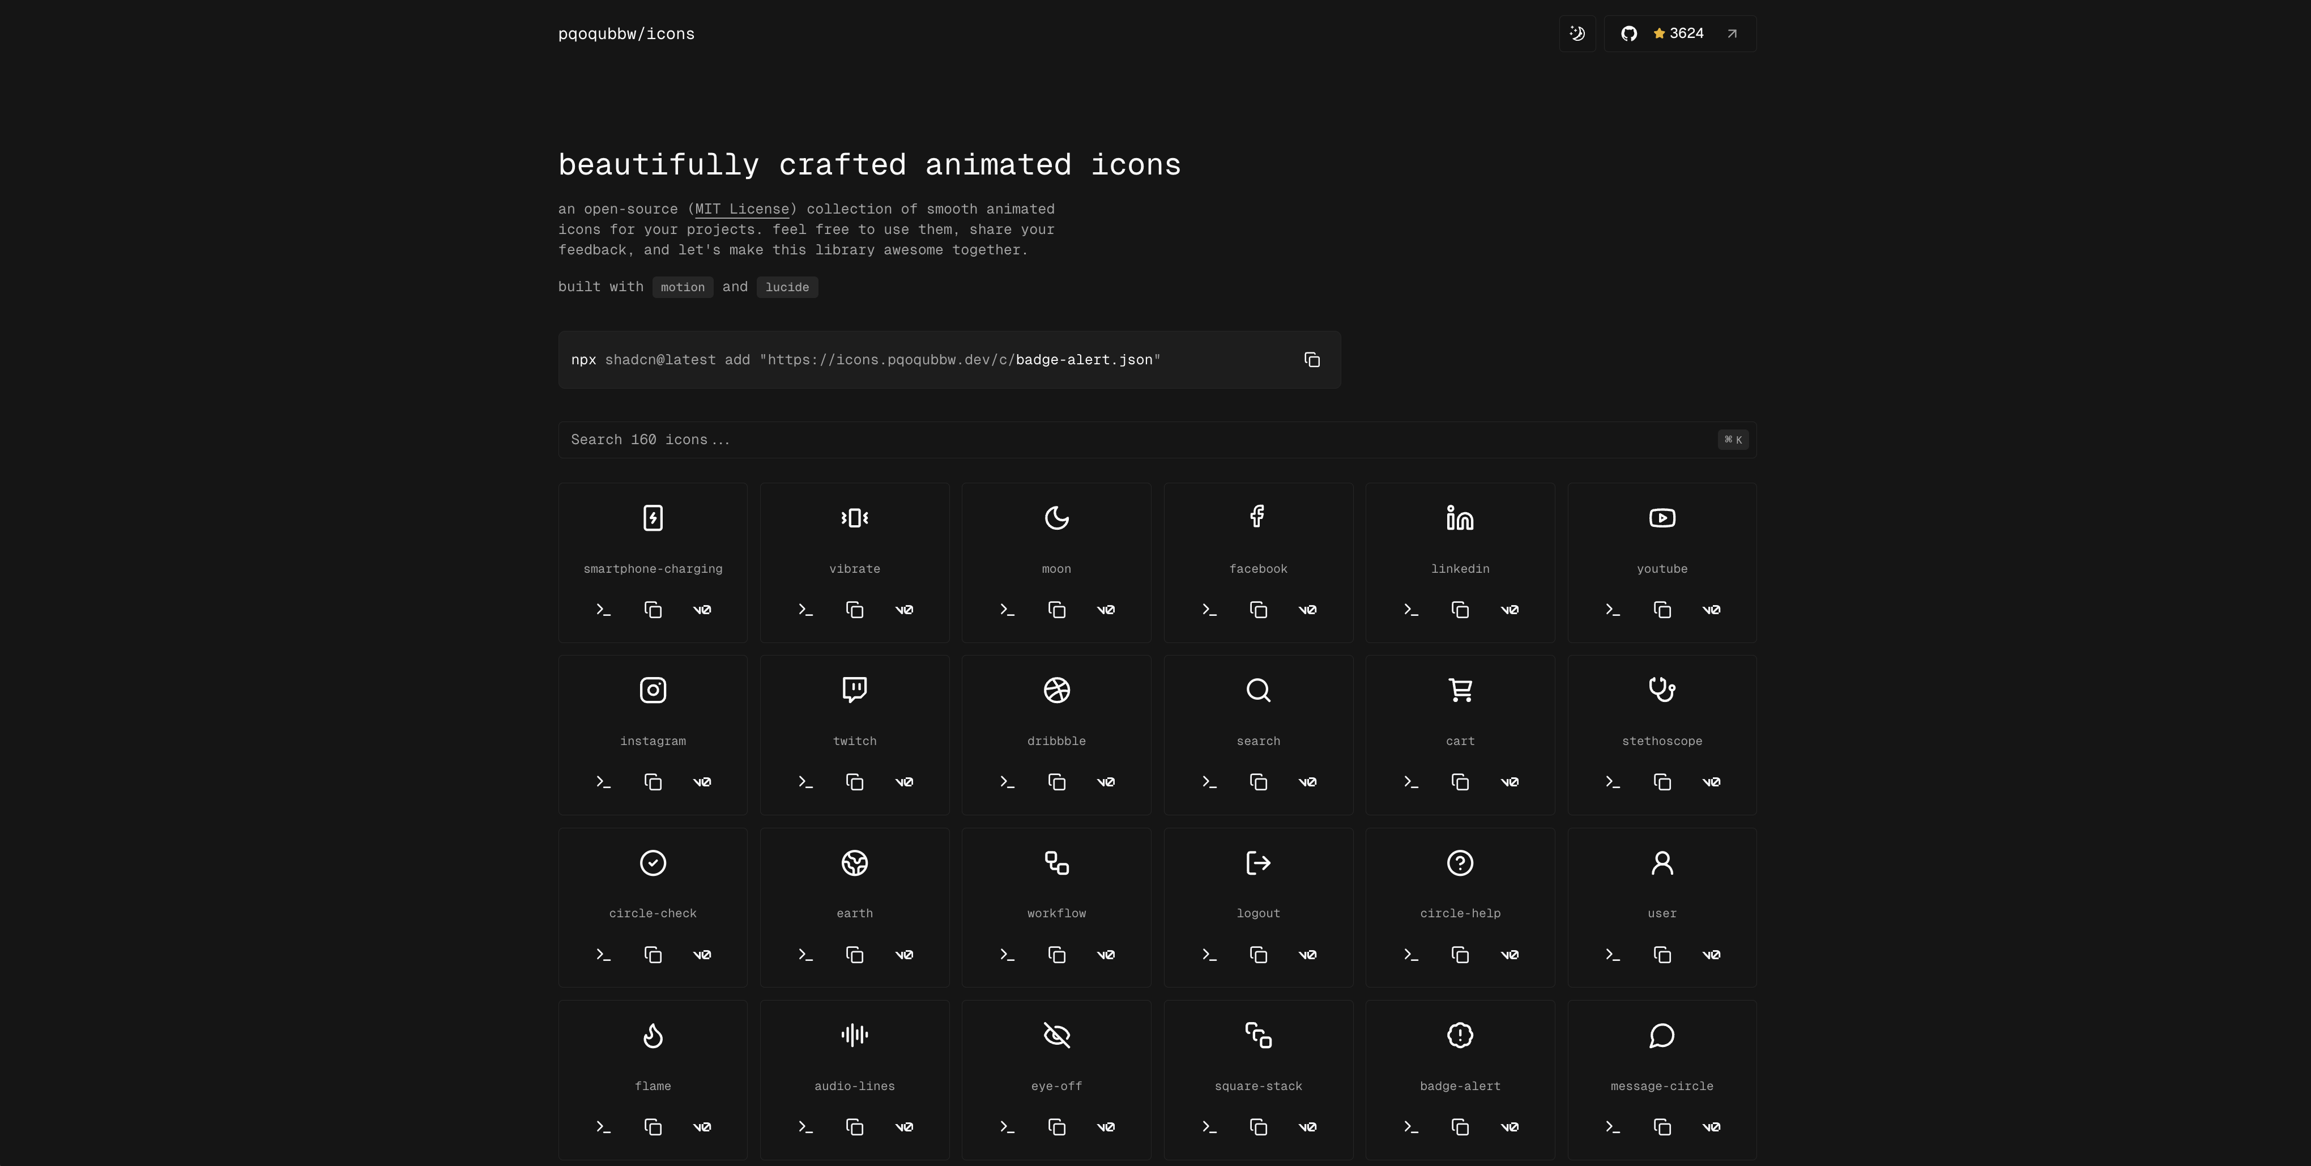Select the user icon preview
Screen dimensions: 2311x1166
coord(1662,863)
